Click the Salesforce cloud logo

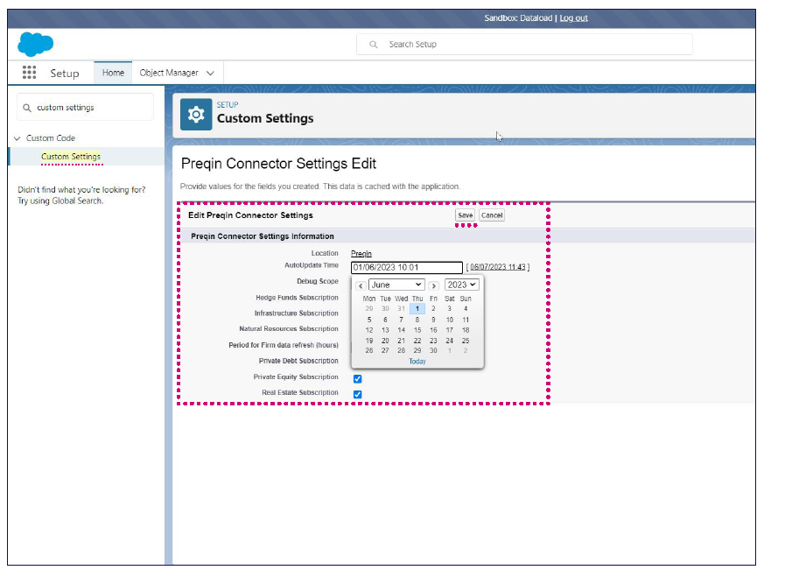[35, 44]
